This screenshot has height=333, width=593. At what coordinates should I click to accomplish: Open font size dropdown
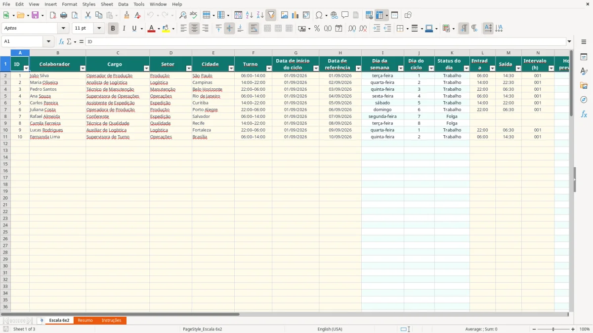[99, 29]
